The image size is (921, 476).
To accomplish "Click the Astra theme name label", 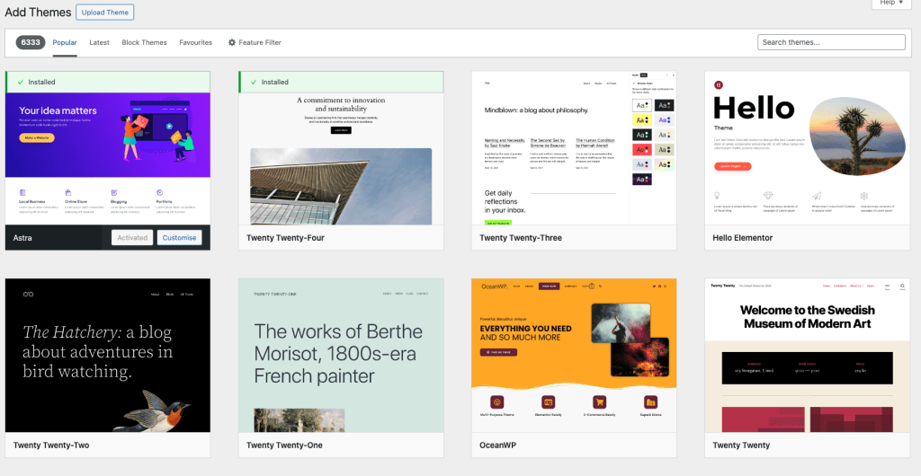I will 22,238.
